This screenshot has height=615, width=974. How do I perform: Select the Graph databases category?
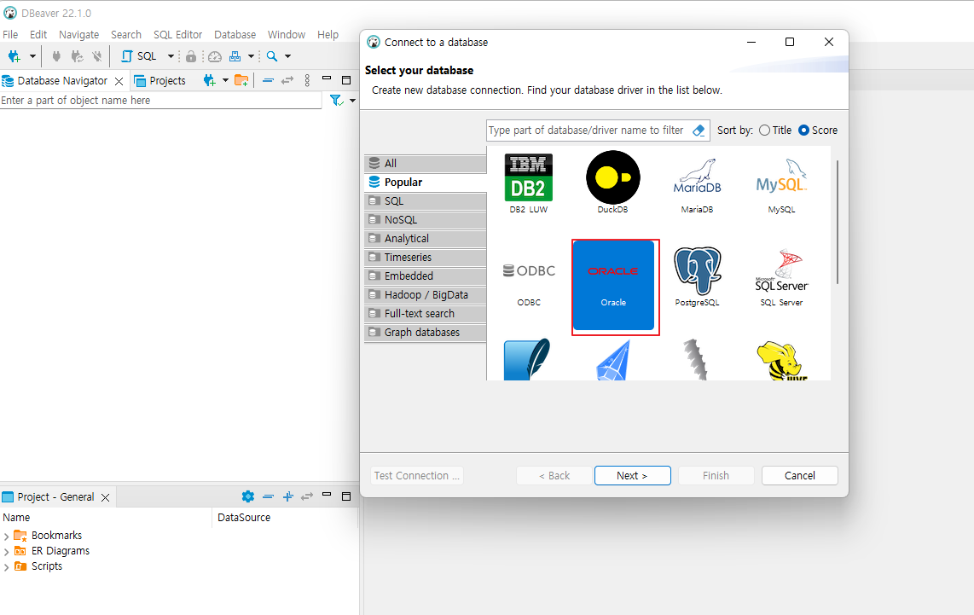point(425,333)
